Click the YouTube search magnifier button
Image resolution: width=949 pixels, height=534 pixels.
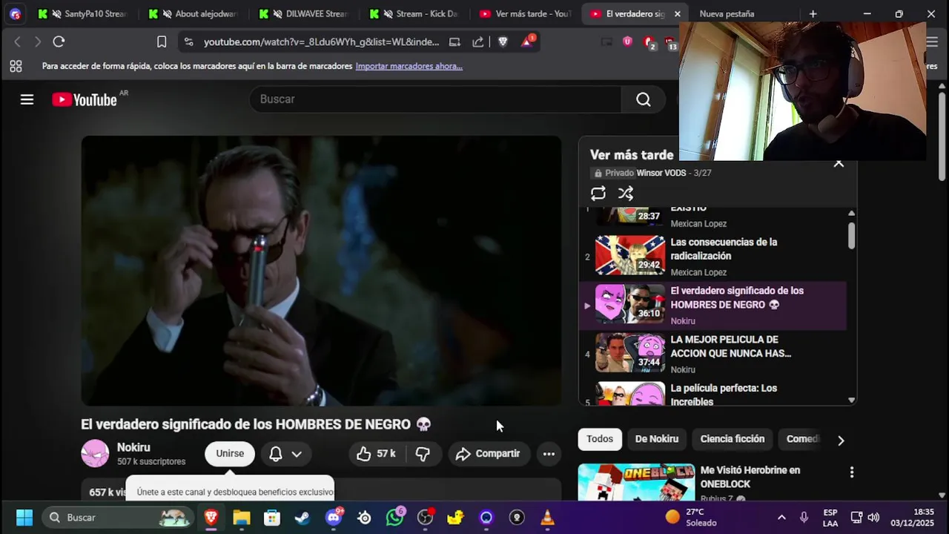(x=643, y=99)
